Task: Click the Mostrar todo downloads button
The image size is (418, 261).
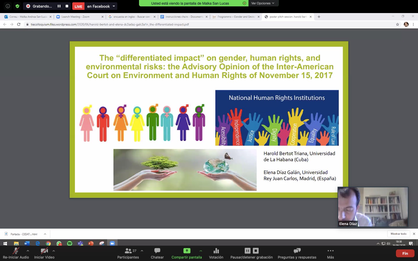Action: coord(398,234)
